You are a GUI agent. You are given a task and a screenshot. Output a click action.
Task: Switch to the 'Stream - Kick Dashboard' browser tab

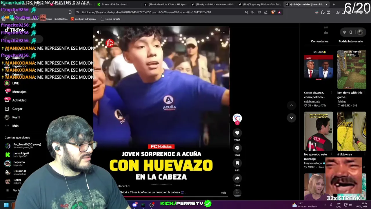pyautogui.click(x=114, y=4)
